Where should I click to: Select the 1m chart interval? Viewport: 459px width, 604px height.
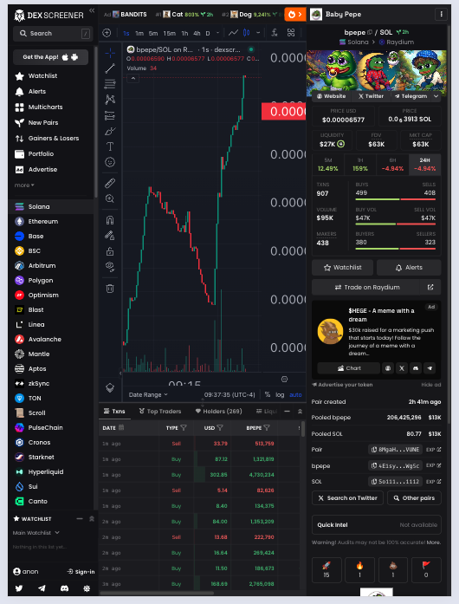click(139, 34)
